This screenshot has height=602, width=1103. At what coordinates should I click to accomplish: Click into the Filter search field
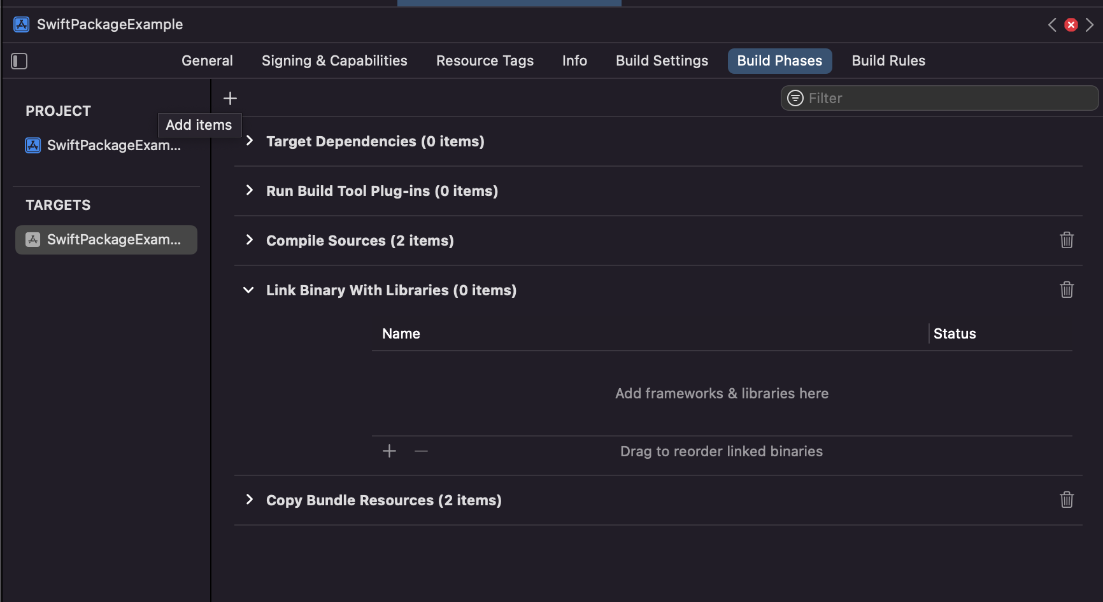[x=939, y=98]
